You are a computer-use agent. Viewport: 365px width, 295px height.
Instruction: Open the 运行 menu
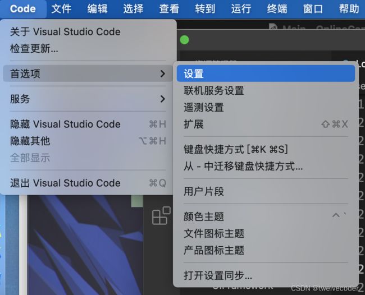[x=241, y=9]
